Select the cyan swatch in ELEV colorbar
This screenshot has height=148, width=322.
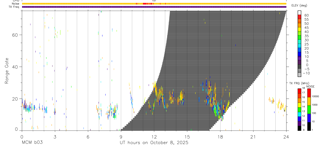pyautogui.click(x=299, y=45)
